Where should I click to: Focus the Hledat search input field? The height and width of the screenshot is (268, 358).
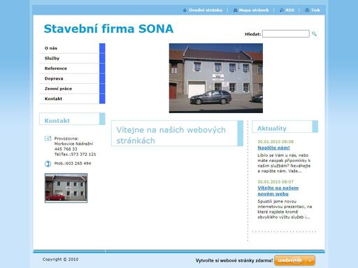(286, 33)
